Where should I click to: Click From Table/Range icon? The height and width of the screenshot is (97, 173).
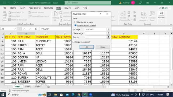10,20
